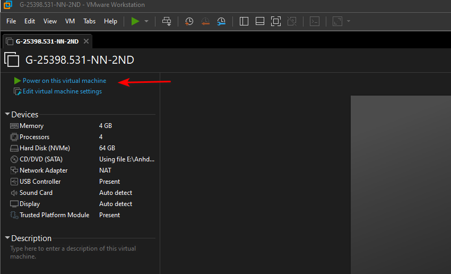Open the View menu
Screen dimensions: 451x274
pos(50,21)
